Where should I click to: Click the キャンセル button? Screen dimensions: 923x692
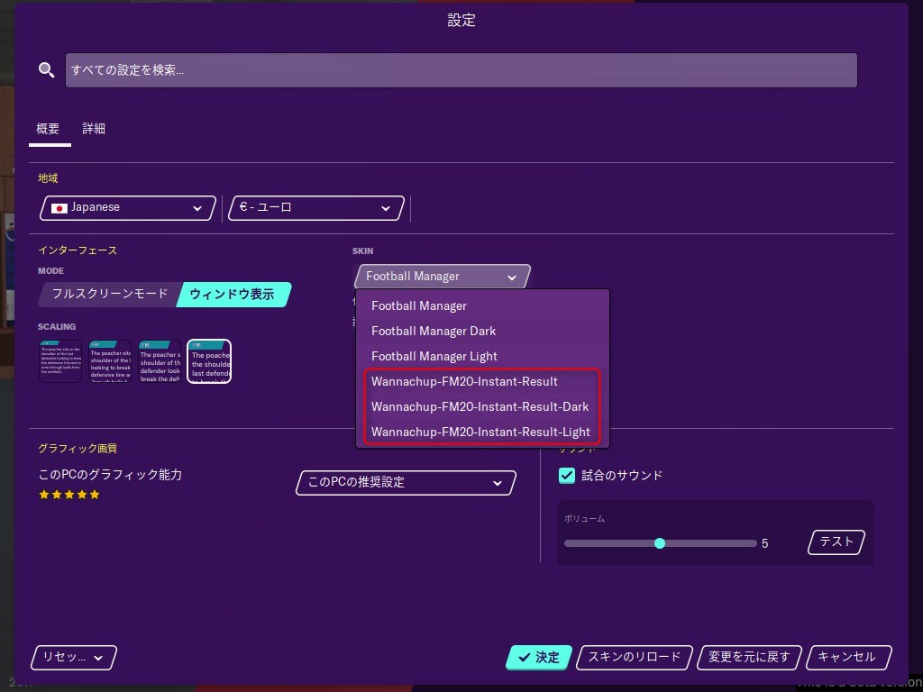point(848,657)
